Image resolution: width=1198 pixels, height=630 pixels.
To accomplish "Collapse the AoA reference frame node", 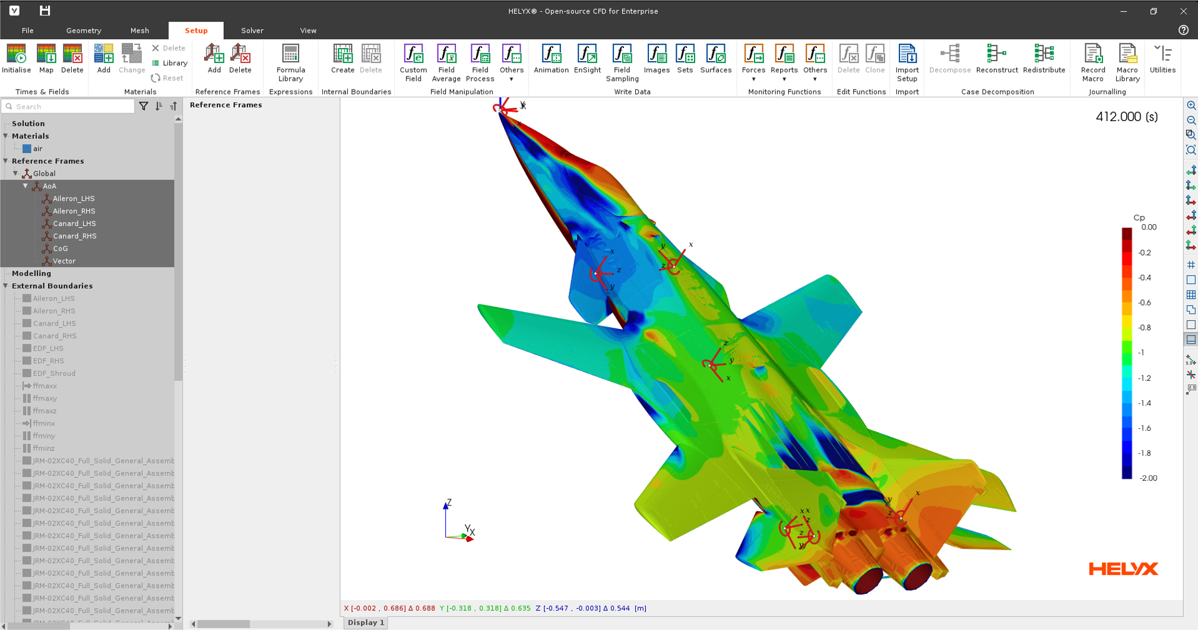I will 25,186.
